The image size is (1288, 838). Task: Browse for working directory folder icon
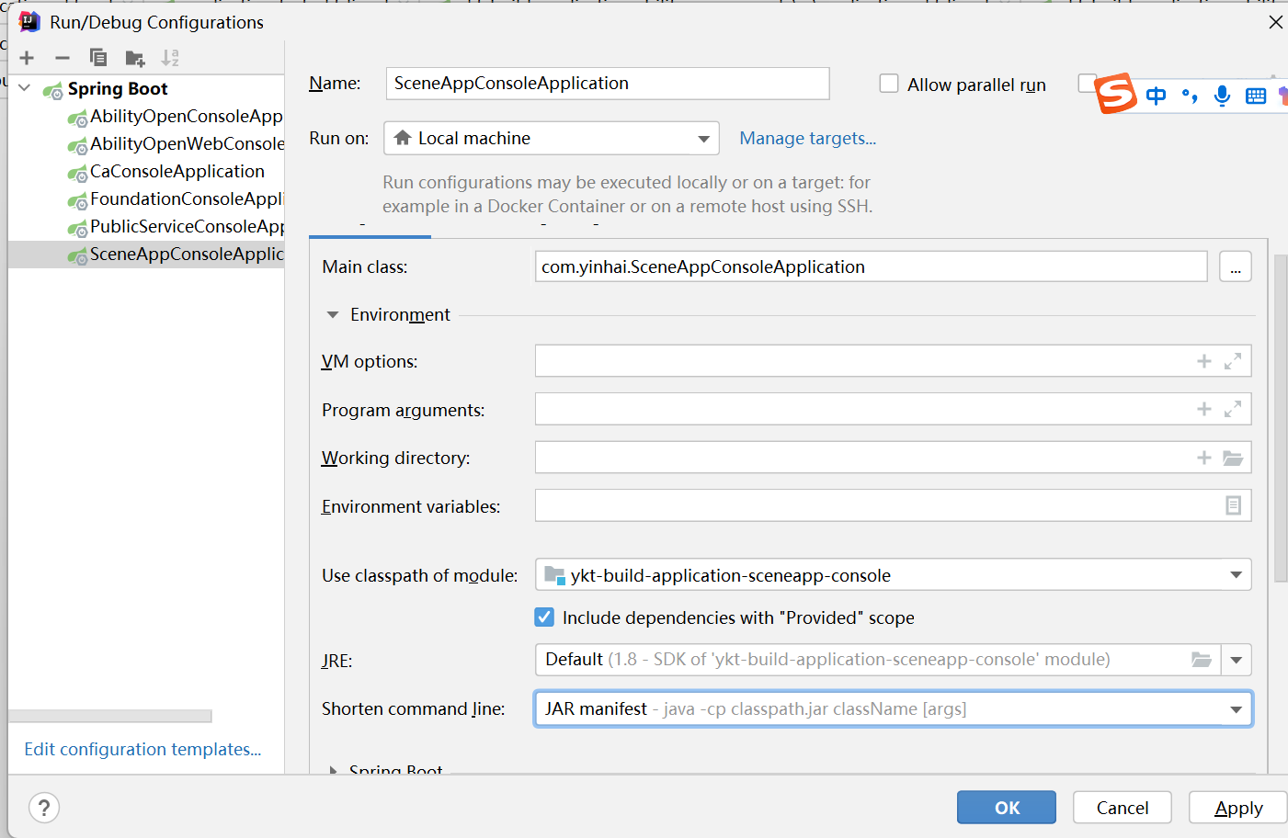[x=1233, y=458]
